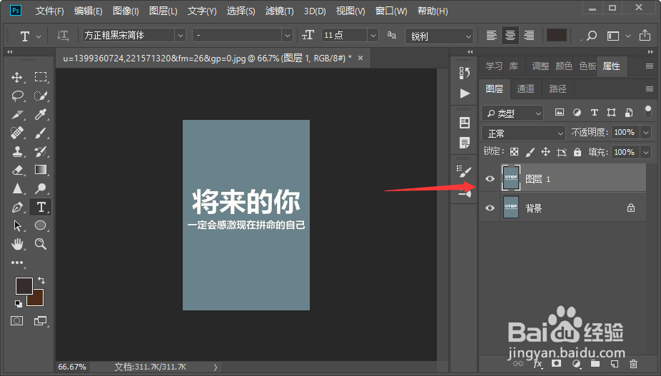Select the Move tool
Image resolution: width=661 pixels, height=376 pixels.
pos(17,77)
